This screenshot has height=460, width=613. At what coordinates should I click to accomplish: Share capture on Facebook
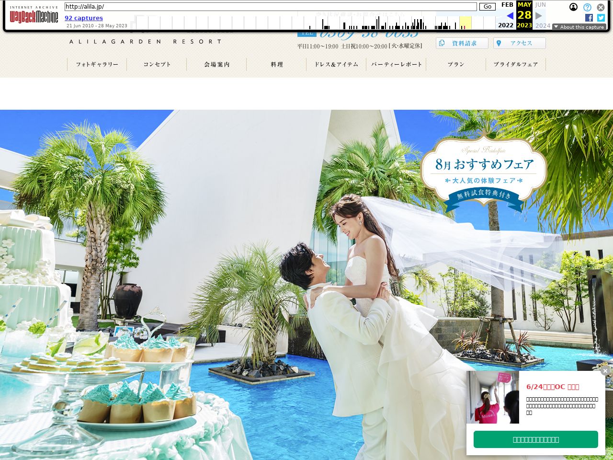(x=589, y=18)
